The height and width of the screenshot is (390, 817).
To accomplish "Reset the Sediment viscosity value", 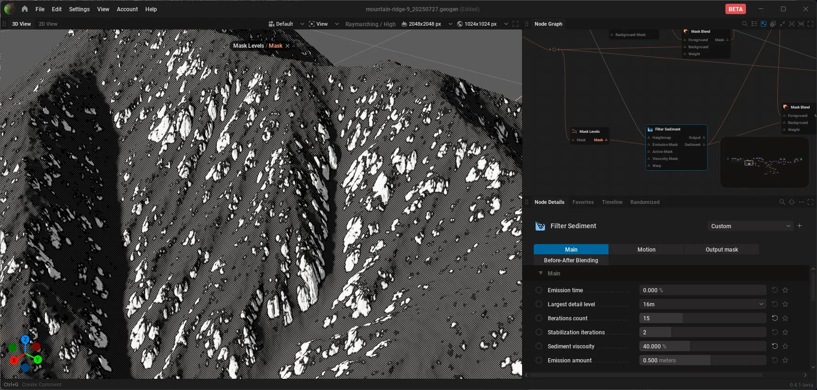I will [x=774, y=346].
